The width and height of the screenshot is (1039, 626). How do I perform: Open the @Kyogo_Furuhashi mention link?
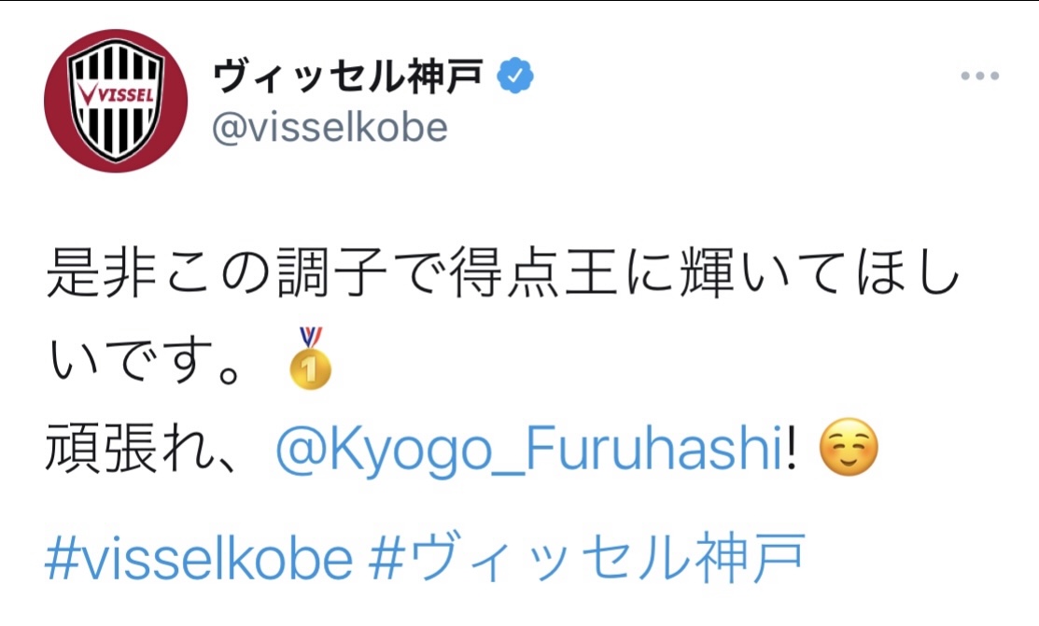[x=528, y=452]
